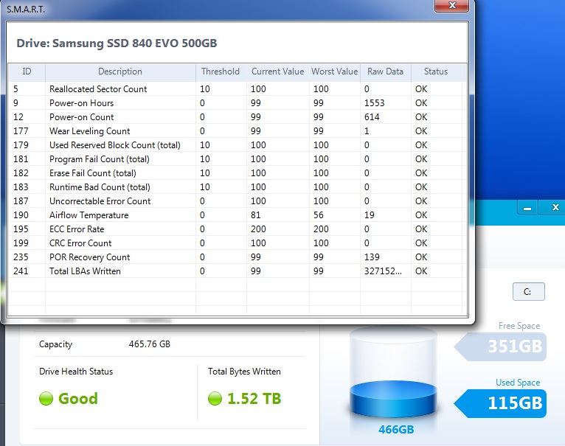Select the Power-on Hours row
Viewport: 565px width, 446px height.
(x=235, y=103)
